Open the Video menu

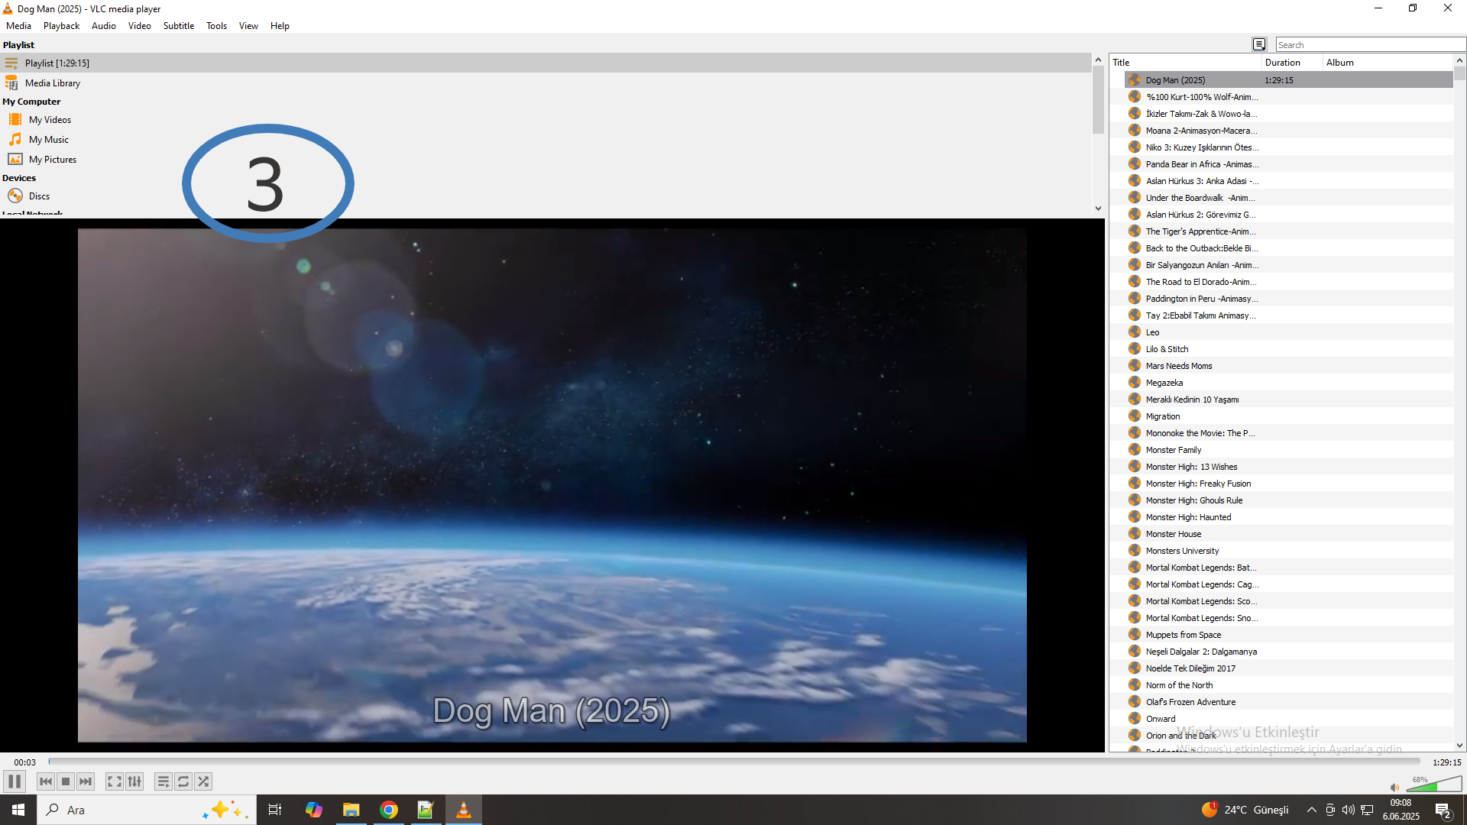tap(140, 26)
